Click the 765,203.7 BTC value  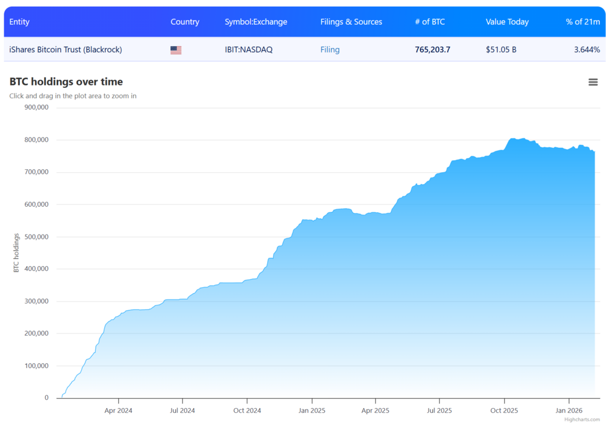433,50
